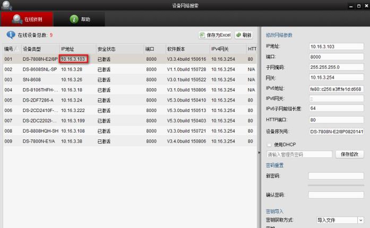Open the help tab
Screen dimensions: 370x228
click(80, 19)
